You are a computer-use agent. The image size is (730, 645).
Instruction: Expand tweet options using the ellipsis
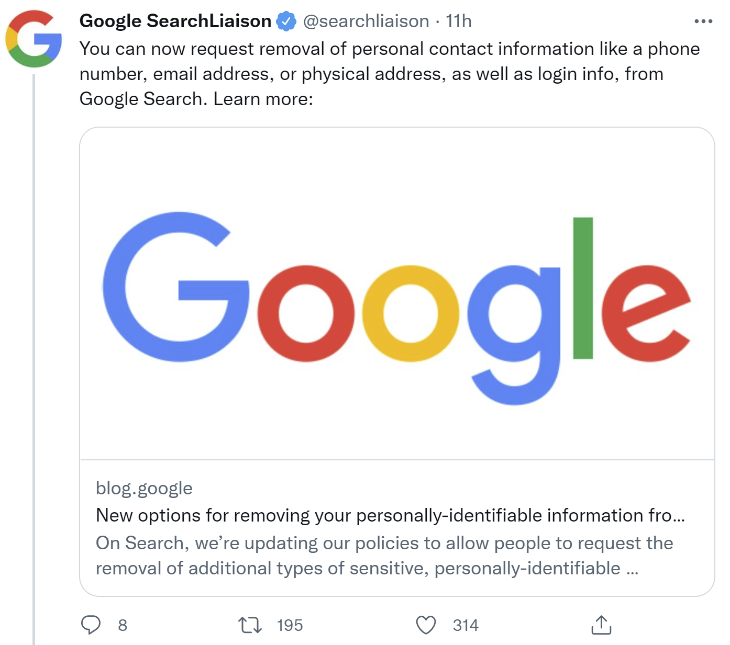(704, 21)
